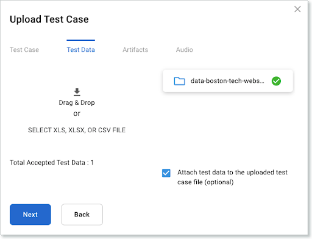Go to the Audio tab
The width and height of the screenshot is (312, 239).
(185, 49)
